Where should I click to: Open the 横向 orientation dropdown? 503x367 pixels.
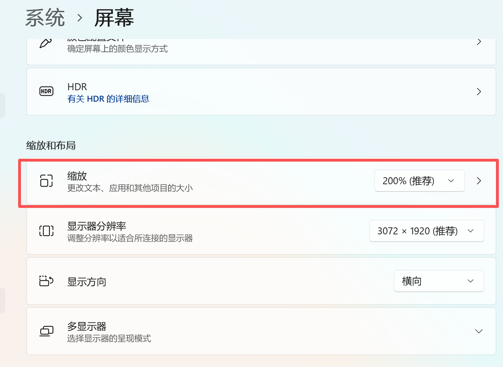439,281
